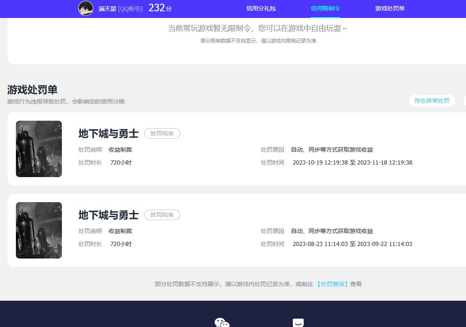Viewport: 466px width, 327px height.
Task: Select the active 信用限制令 tab
Action: click(325, 8)
